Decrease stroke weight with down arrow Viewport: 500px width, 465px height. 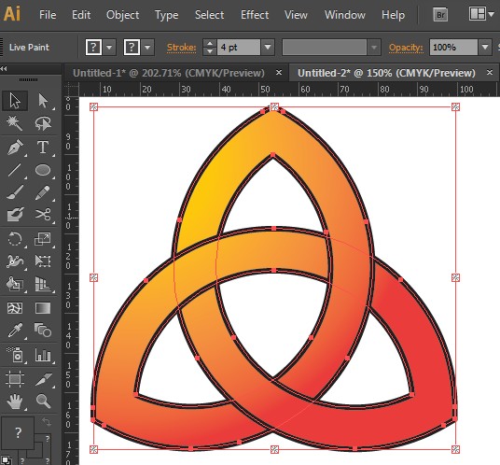point(210,51)
